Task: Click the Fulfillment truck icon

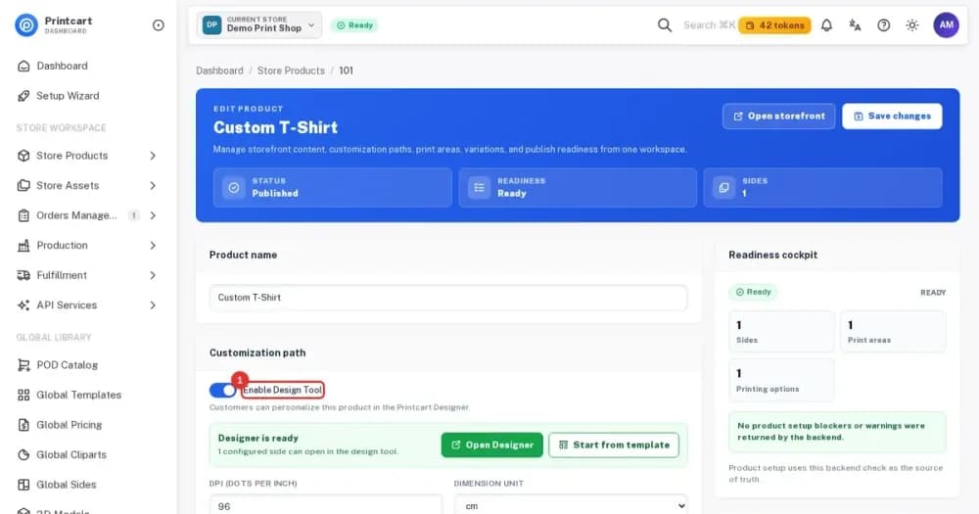Action: (x=23, y=275)
